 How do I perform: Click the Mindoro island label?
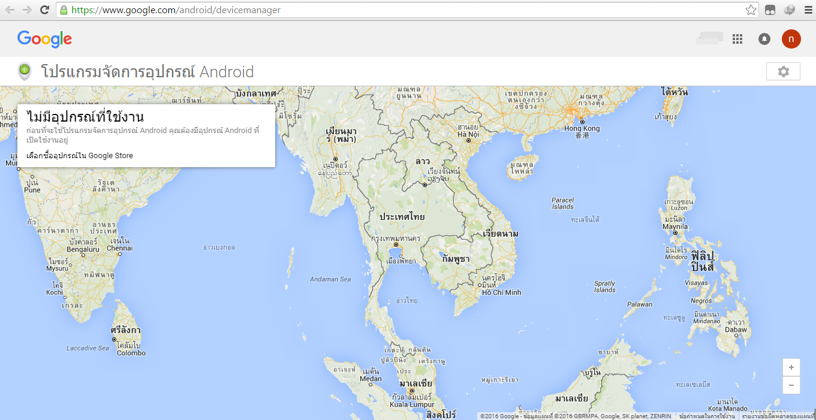(x=676, y=257)
